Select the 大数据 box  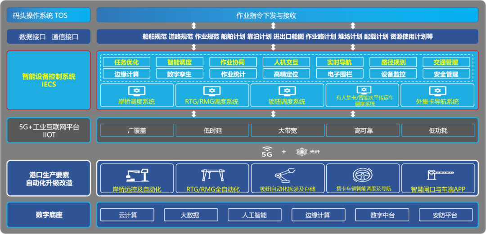pyautogui.click(x=191, y=215)
